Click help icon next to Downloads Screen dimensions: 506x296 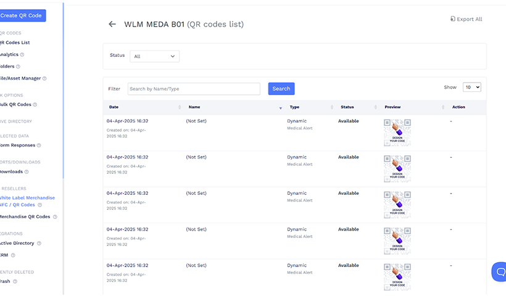tap(28, 172)
